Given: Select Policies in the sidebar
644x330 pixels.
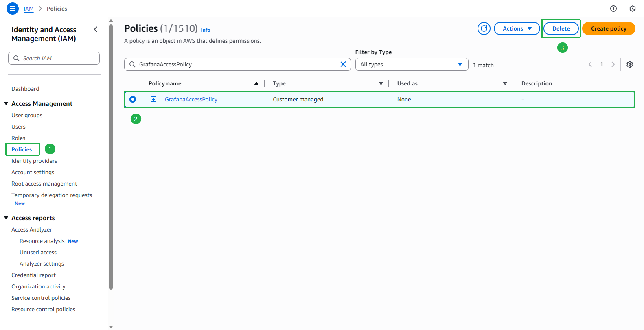Looking at the screenshot, I should pyautogui.click(x=22, y=149).
